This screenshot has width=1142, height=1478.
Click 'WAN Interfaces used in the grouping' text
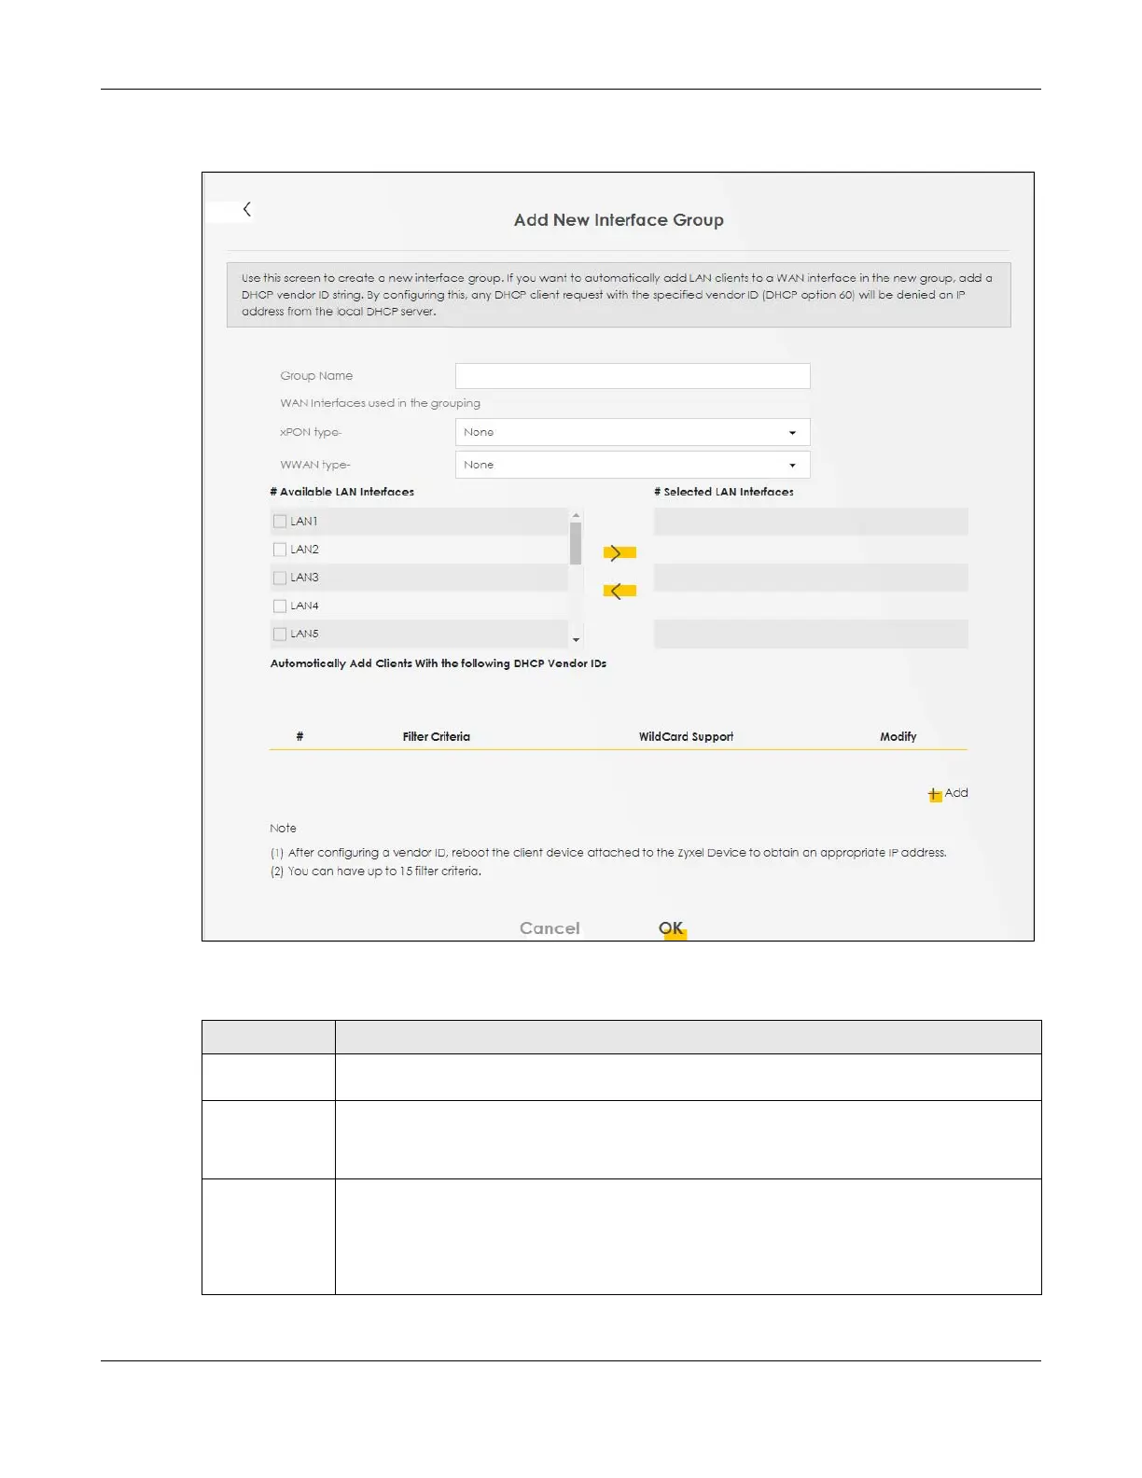coord(380,403)
